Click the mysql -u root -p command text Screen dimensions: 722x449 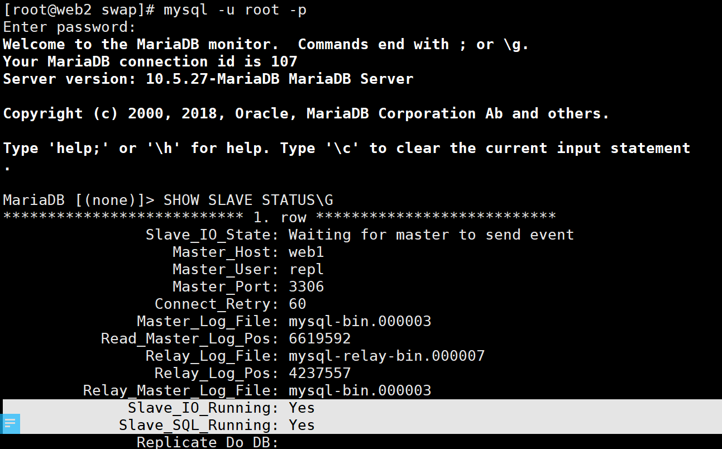click(x=235, y=10)
